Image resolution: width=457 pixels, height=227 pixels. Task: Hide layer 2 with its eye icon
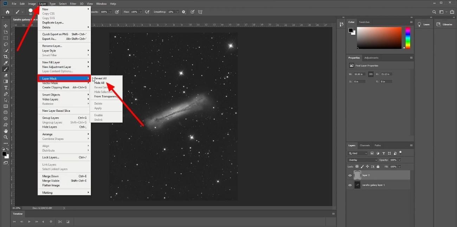tap(350, 175)
